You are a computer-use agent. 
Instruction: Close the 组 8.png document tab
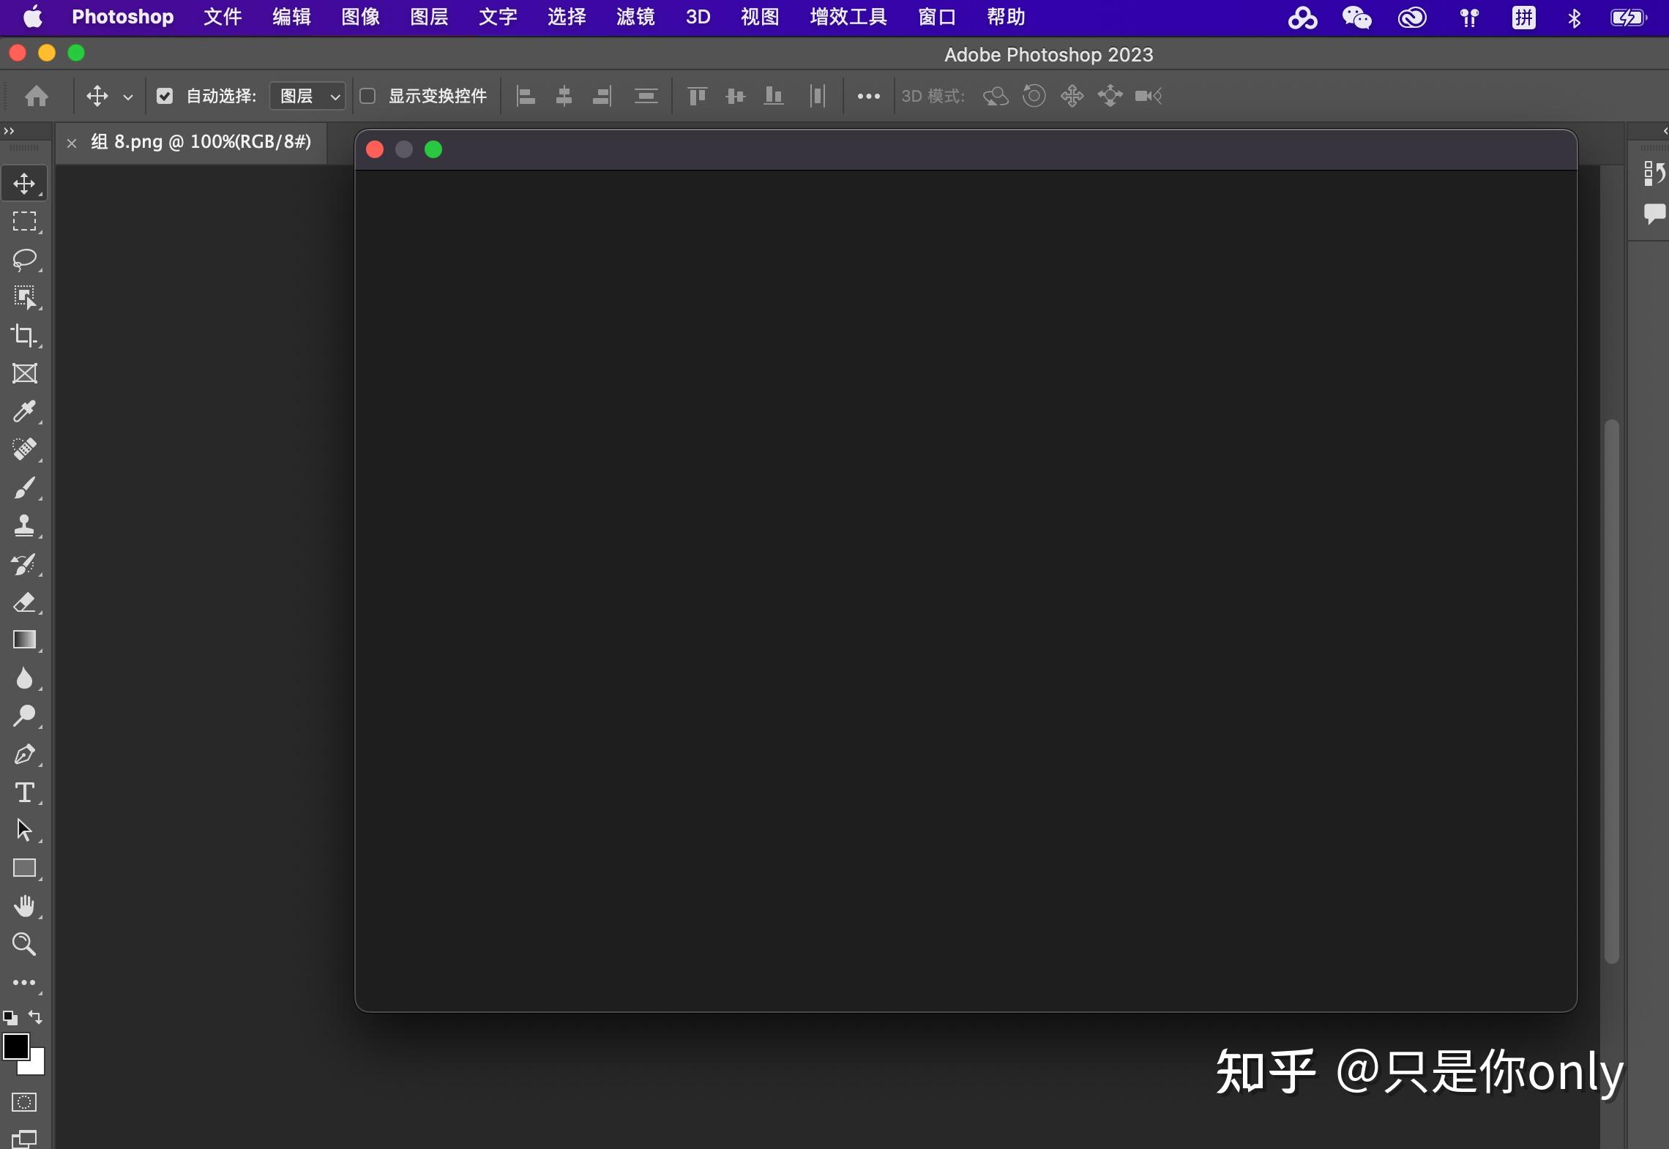coord(70,143)
